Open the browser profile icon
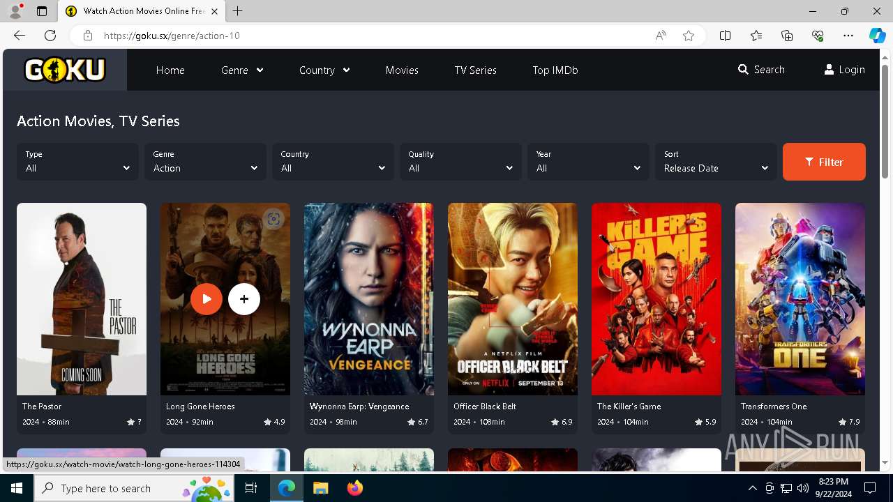Screen dimensions: 893x502 [x=15, y=11]
